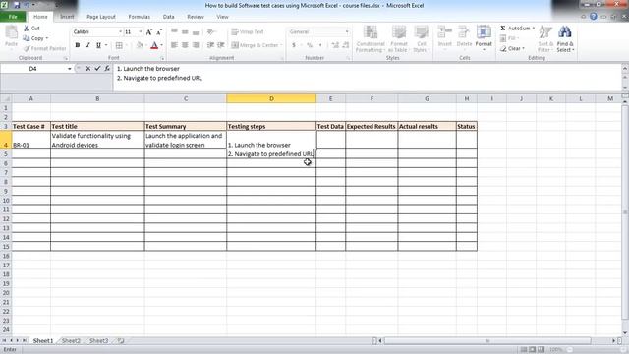Viewport: 629px width, 354px height.
Task: Click the 'Test Summary' header cell
Action: 186,126
